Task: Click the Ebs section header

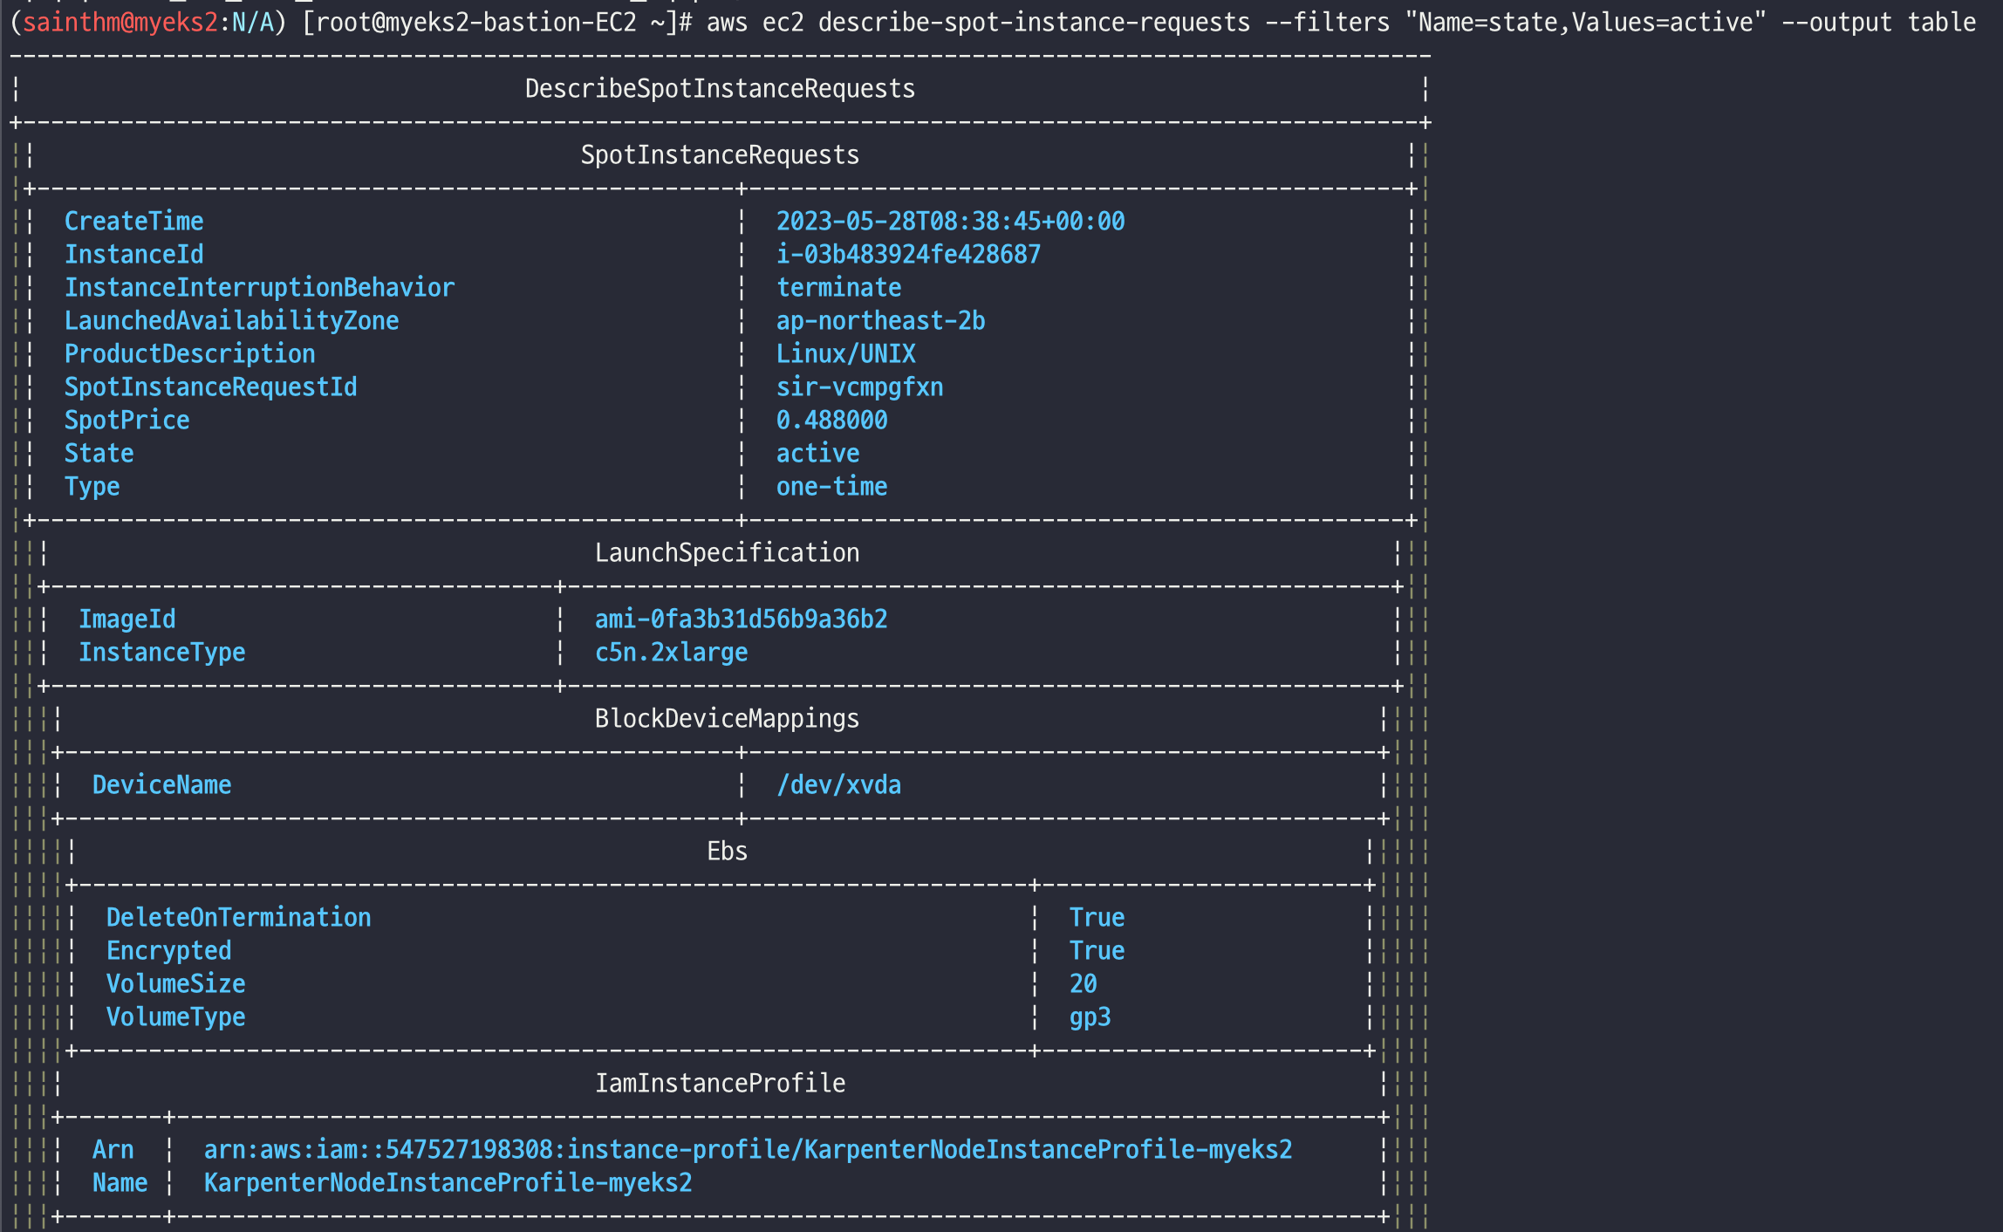Action: click(727, 851)
